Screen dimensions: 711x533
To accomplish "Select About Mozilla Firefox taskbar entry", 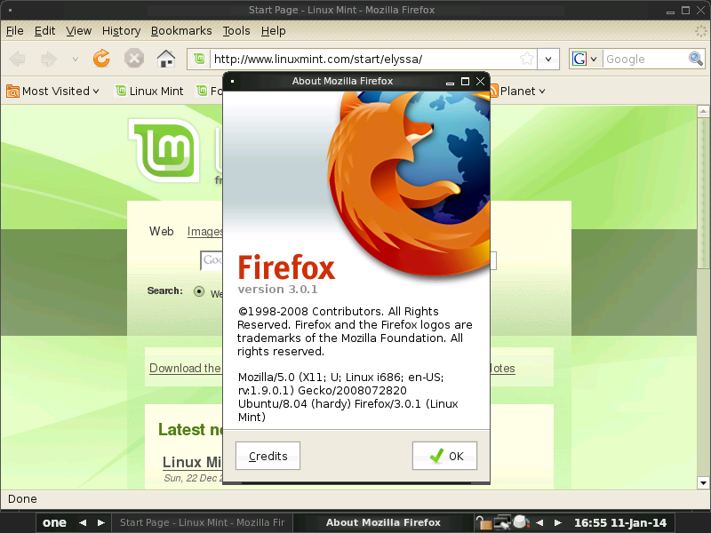I will [383, 523].
